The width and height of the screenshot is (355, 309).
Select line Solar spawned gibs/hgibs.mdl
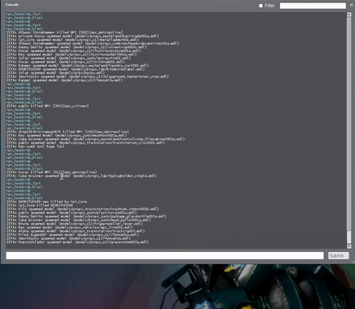click(55, 73)
